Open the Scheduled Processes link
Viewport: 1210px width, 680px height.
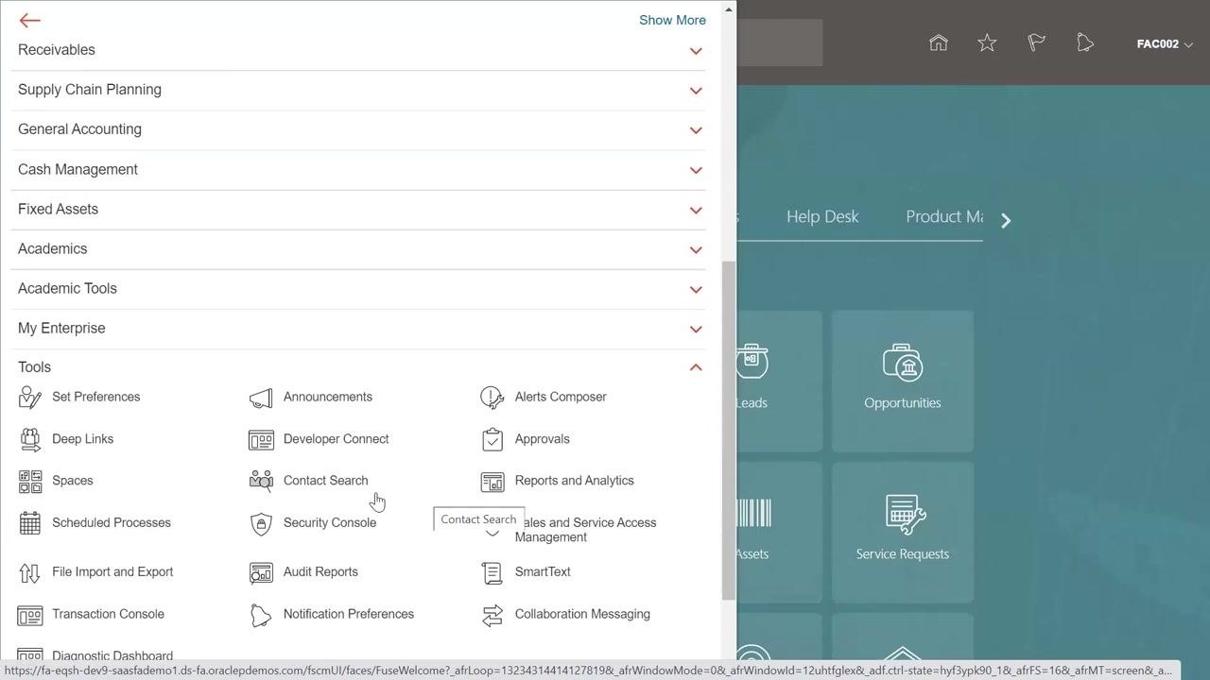(112, 522)
